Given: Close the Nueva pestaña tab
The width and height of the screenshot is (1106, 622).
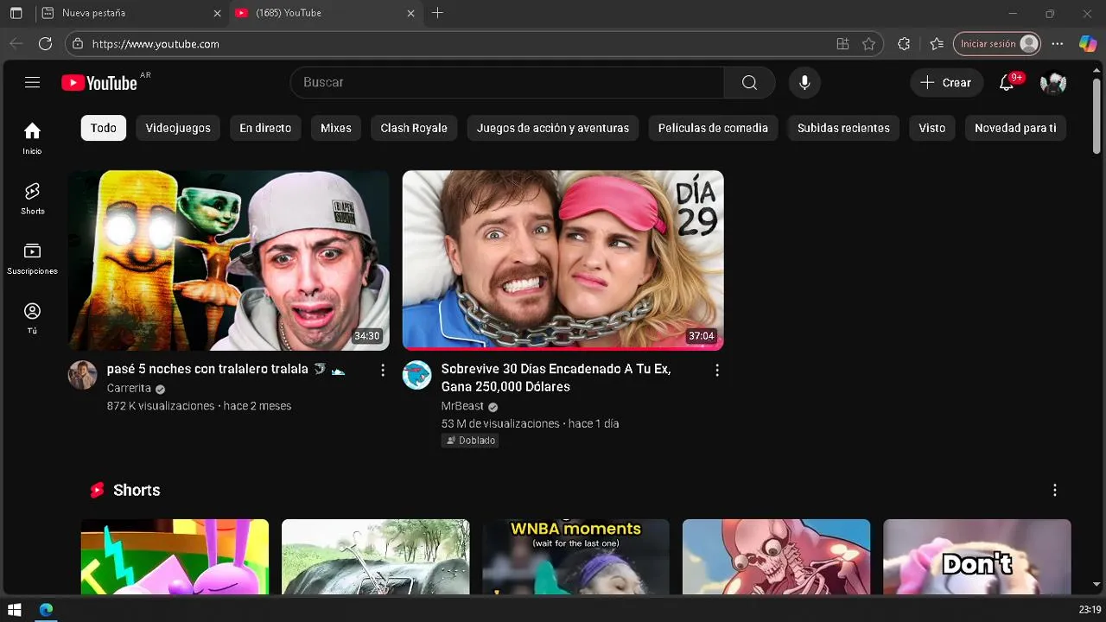Looking at the screenshot, I should pos(217,13).
